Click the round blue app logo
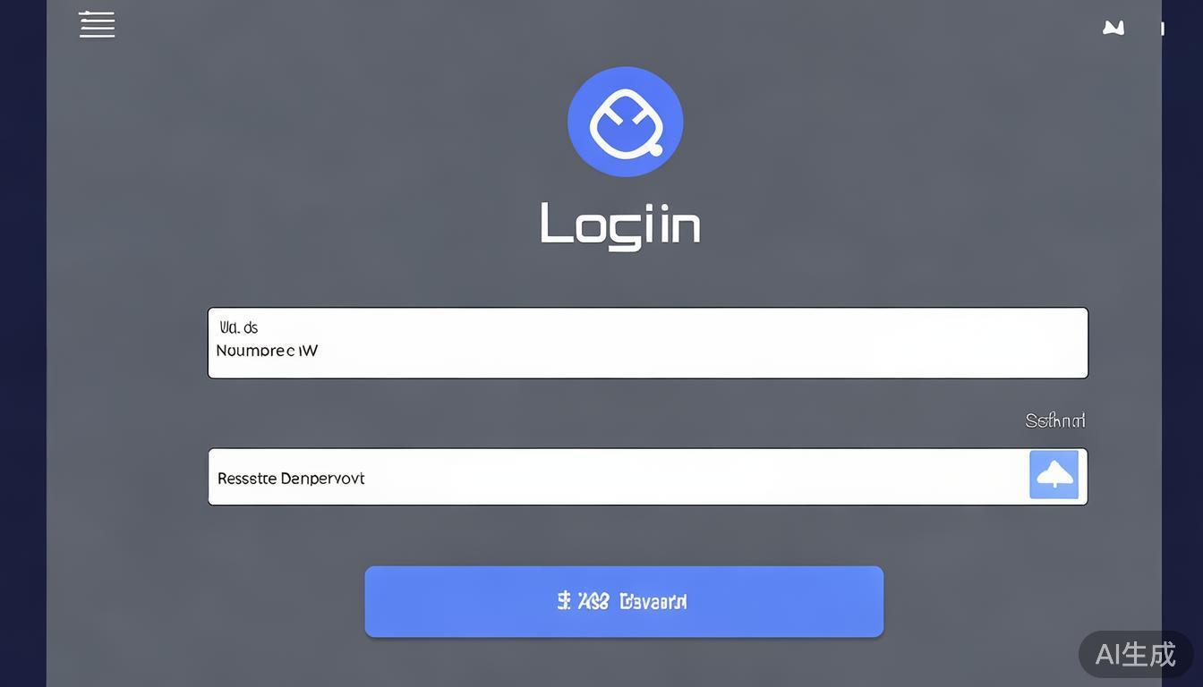Viewport: 1203px width, 687px height. pyautogui.click(x=626, y=122)
